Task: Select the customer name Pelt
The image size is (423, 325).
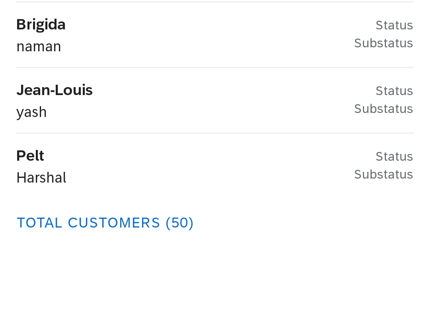Action: 30,156
